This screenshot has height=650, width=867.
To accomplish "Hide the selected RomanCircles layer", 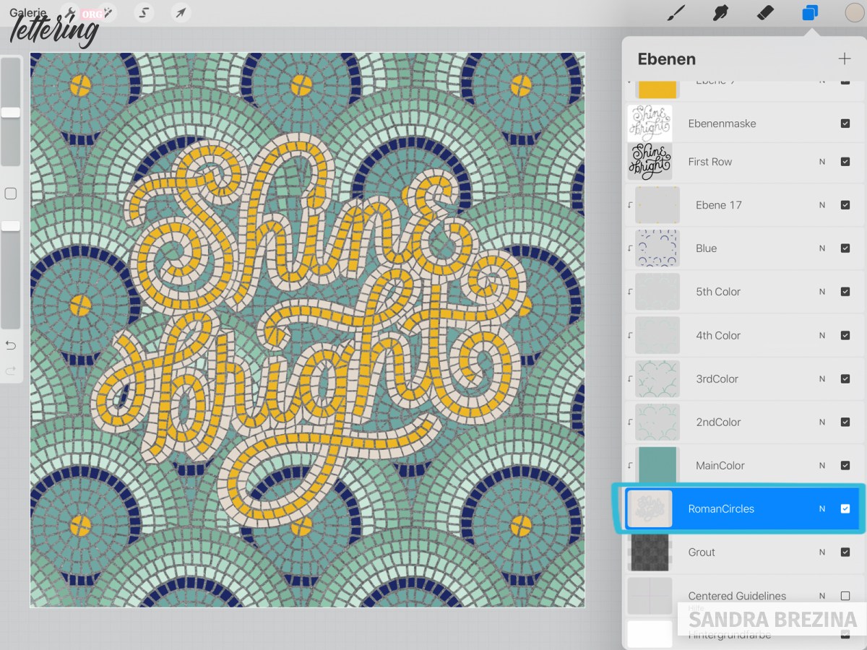I will coord(845,508).
